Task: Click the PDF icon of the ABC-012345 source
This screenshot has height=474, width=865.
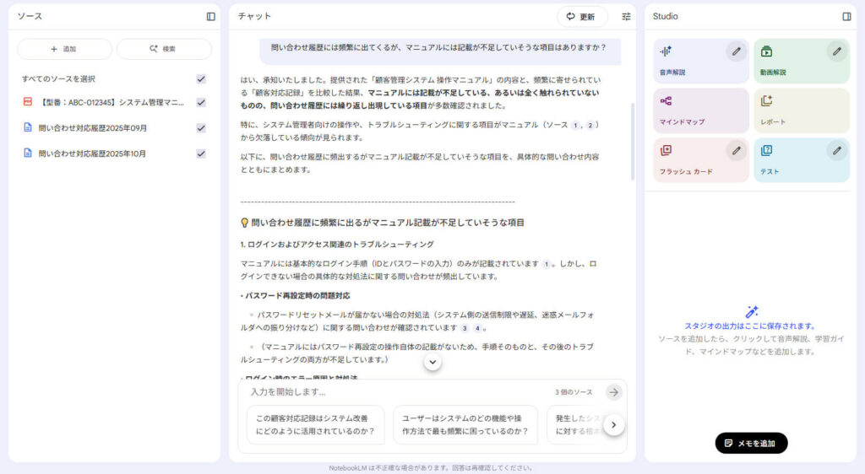Action: [28, 102]
